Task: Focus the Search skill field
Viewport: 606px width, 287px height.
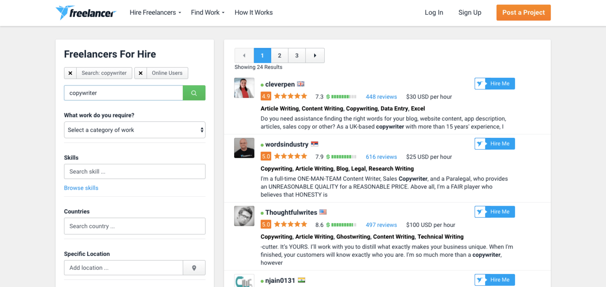Action: [x=135, y=172]
